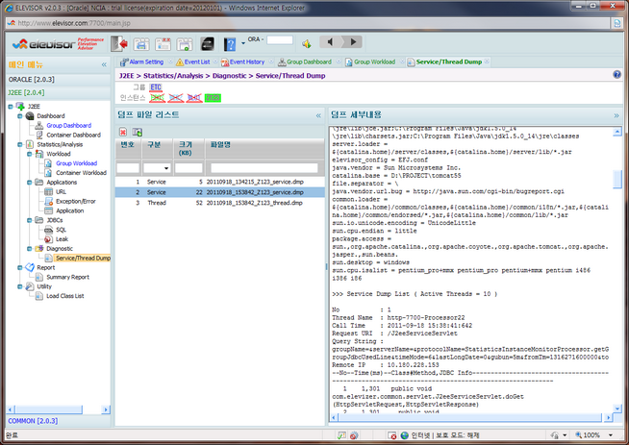
Task: Open Summary Report in the tree
Action: [67, 277]
